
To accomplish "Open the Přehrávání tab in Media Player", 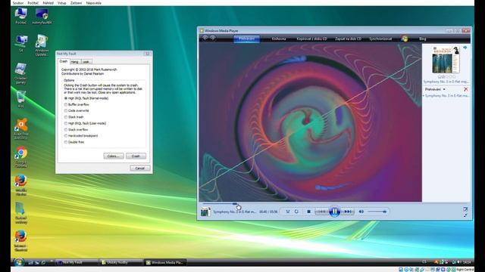I will pyautogui.click(x=246, y=39).
